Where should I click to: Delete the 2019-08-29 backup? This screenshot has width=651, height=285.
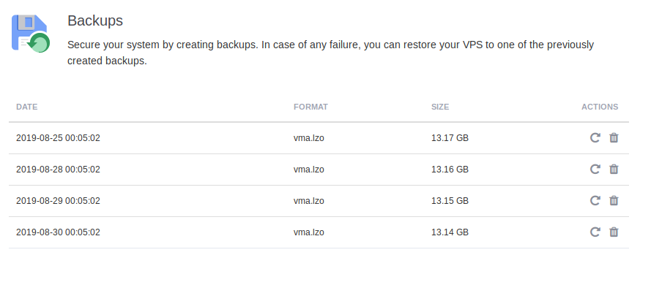(x=614, y=200)
